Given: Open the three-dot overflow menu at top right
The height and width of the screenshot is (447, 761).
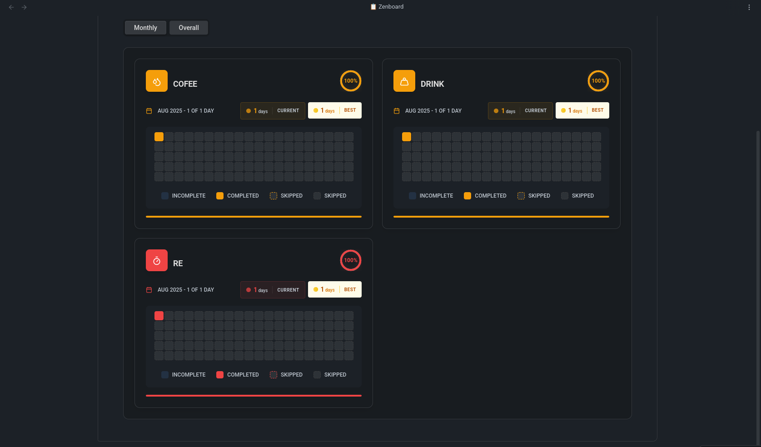Looking at the screenshot, I should [749, 7].
